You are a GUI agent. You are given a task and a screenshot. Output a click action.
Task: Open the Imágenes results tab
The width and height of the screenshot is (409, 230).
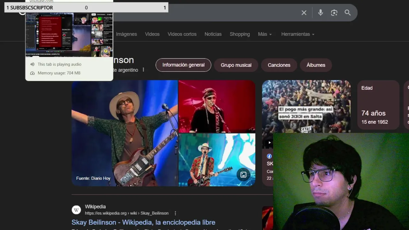pyautogui.click(x=126, y=34)
